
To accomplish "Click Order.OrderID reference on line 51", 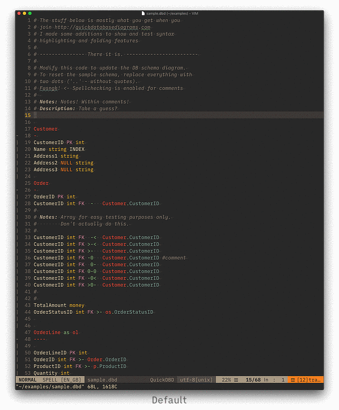I will point(107,360).
